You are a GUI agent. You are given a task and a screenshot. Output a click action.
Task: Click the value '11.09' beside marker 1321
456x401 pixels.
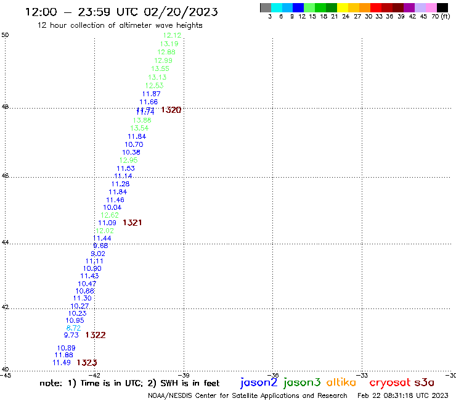tap(107, 223)
